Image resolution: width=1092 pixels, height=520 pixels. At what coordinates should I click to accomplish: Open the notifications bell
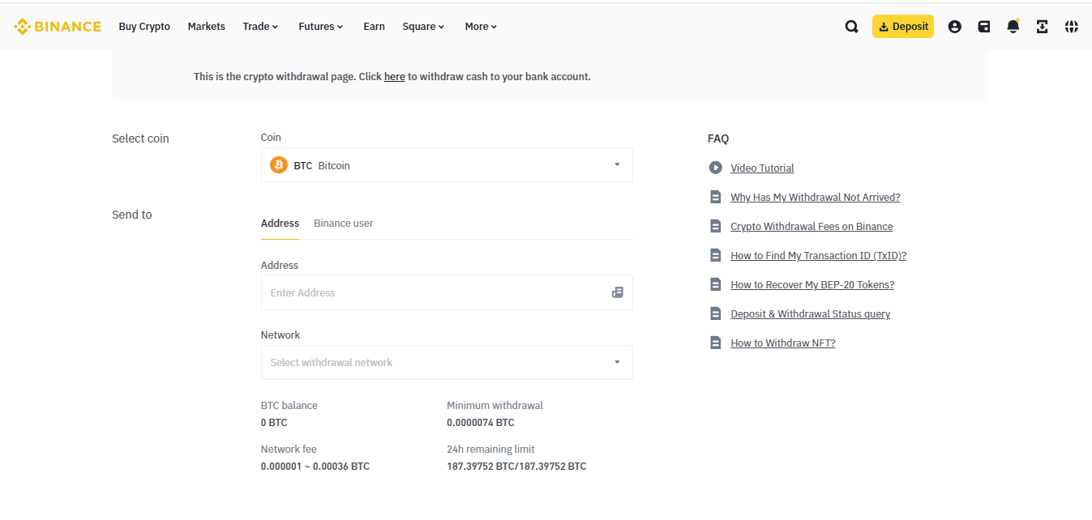tap(1013, 27)
